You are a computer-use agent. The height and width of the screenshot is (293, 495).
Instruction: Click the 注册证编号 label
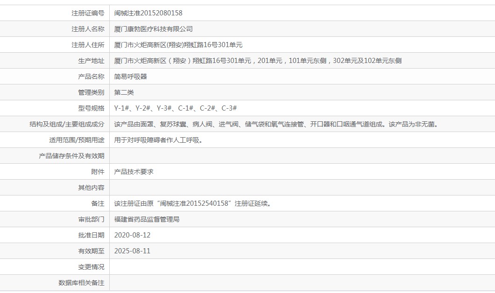click(88, 13)
